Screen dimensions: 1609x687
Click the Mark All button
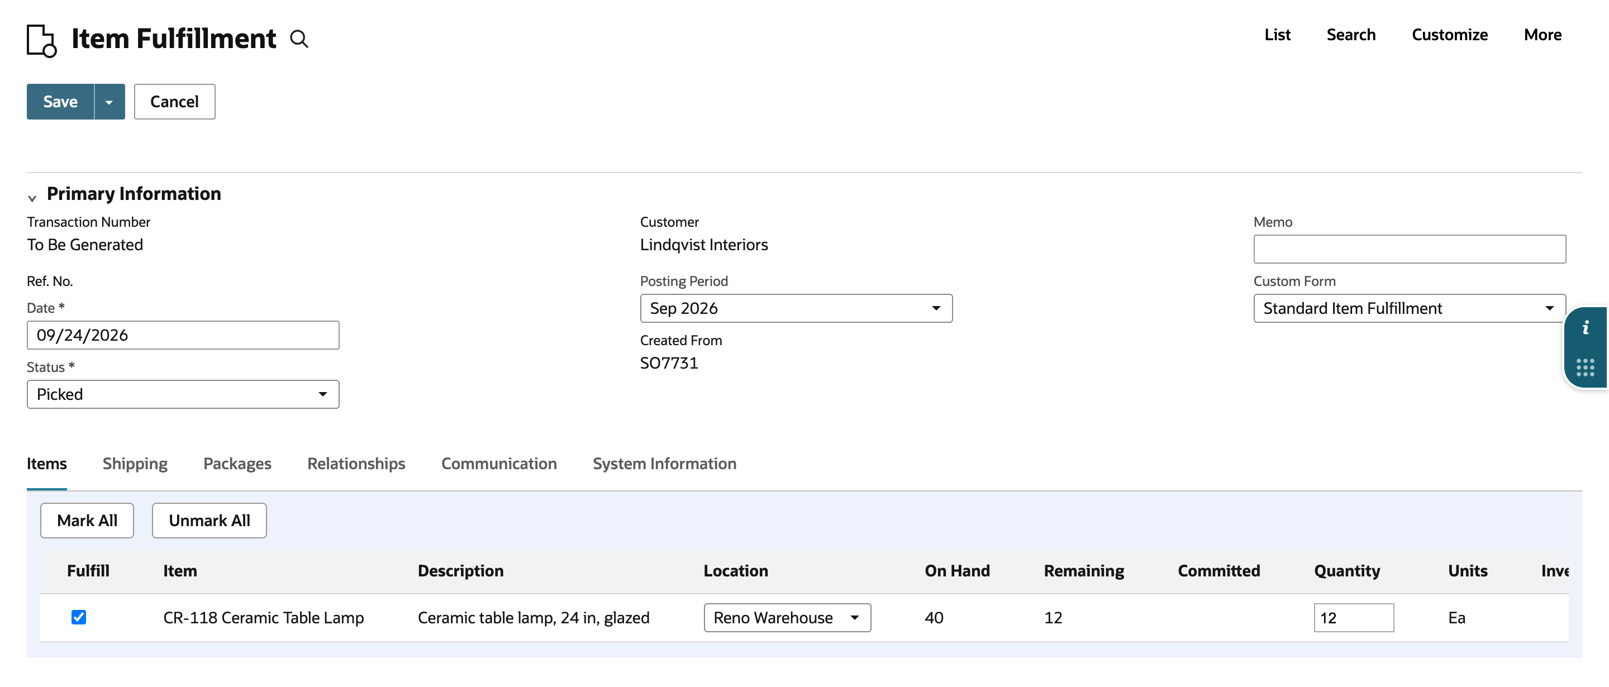coord(87,520)
